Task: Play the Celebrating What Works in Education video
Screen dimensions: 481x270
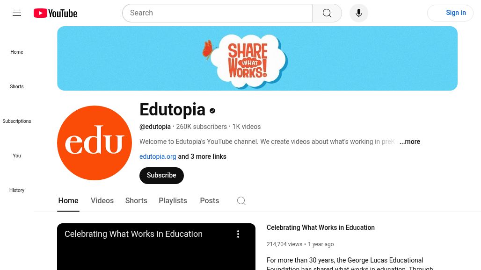Action: tap(156, 247)
